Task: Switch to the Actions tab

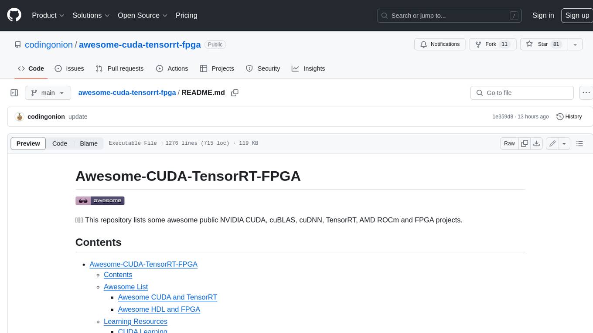Action: tap(172, 68)
